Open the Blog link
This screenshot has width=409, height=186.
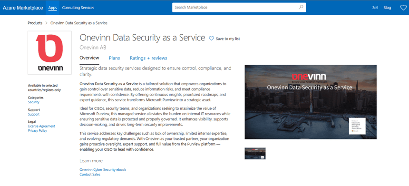click(x=387, y=8)
